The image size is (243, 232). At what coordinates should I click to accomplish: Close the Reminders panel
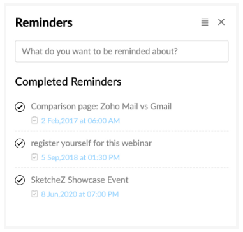point(221,22)
